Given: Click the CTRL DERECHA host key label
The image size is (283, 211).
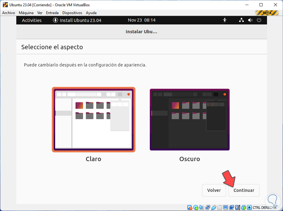Looking at the screenshot, I should 265,208.
